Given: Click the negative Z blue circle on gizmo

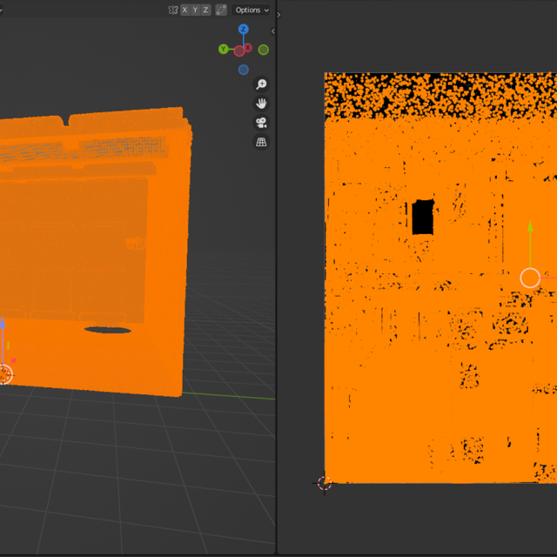Looking at the screenshot, I should [244, 70].
